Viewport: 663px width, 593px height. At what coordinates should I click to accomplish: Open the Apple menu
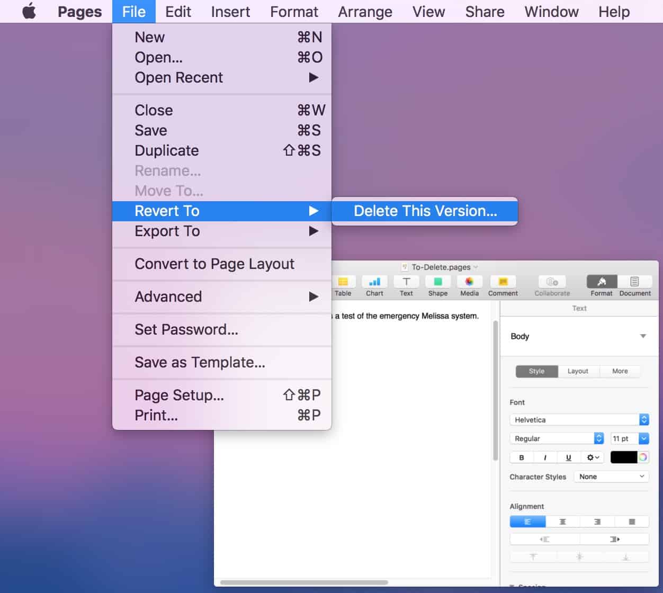click(x=29, y=11)
